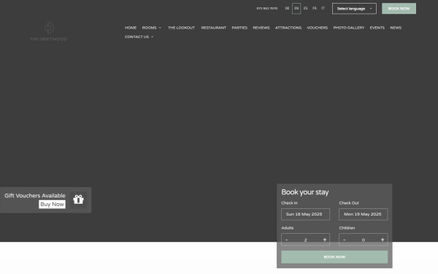Viewport: 438px width, 274px height.
Task: Open the REVIEWS page
Action: click(261, 28)
